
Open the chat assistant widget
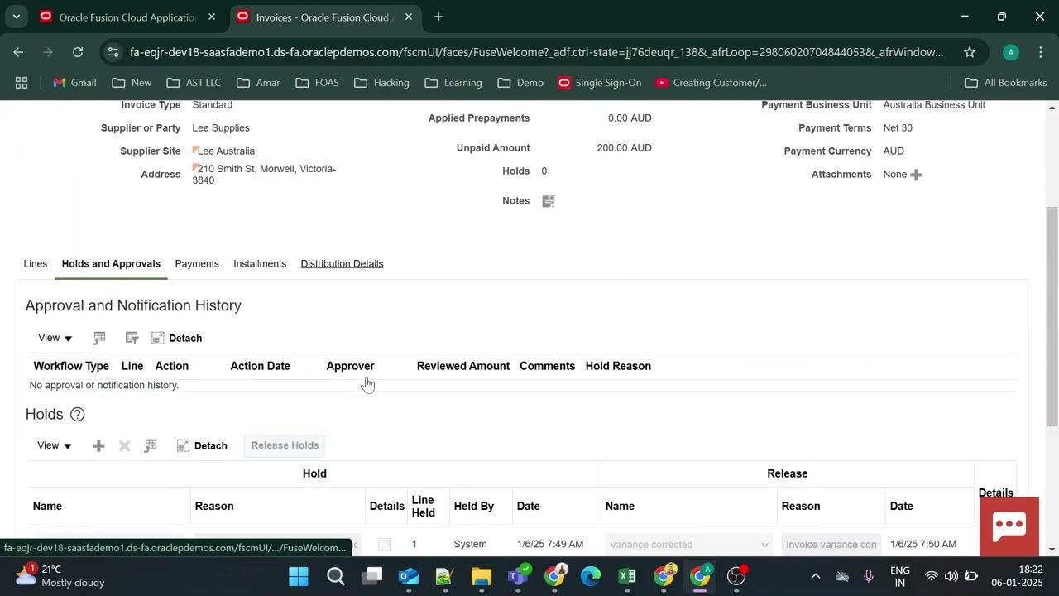click(x=1009, y=526)
